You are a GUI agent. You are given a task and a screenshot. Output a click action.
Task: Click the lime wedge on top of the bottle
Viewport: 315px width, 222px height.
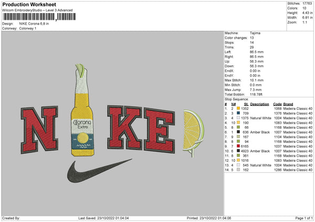coord(80,70)
